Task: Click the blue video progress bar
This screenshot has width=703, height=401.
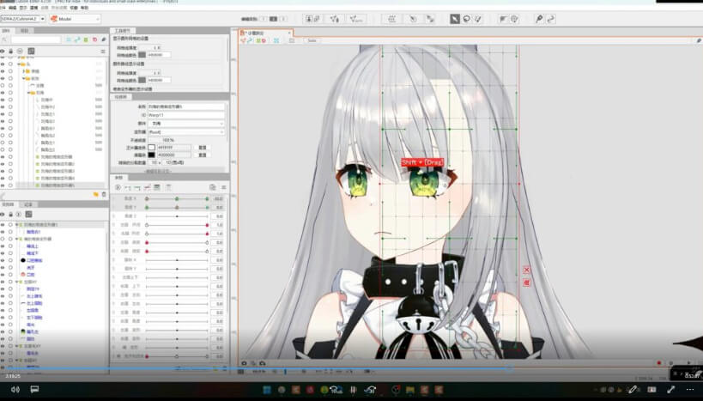Action: click(x=256, y=368)
